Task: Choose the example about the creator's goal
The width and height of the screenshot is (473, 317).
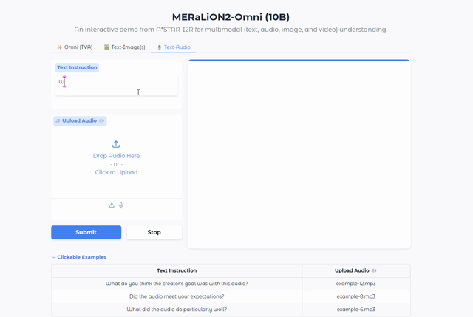Action: pyautogui.click(x=177, y=284)
